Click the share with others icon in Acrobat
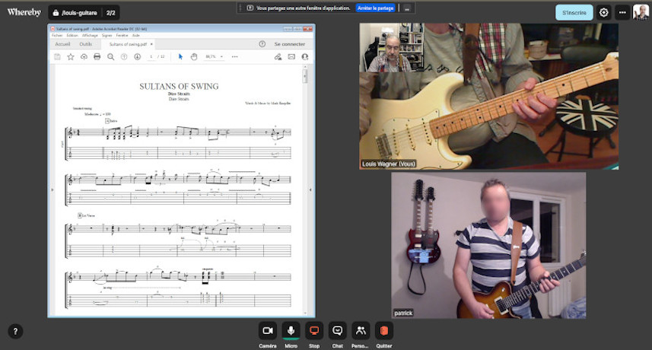Viewport: 652px width, 350px height. [x=305, y=56]
